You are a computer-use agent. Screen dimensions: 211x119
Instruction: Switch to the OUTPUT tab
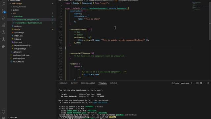(x=74, y=83)
